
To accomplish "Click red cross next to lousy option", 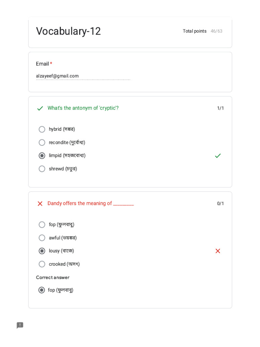I will point(218,251).
